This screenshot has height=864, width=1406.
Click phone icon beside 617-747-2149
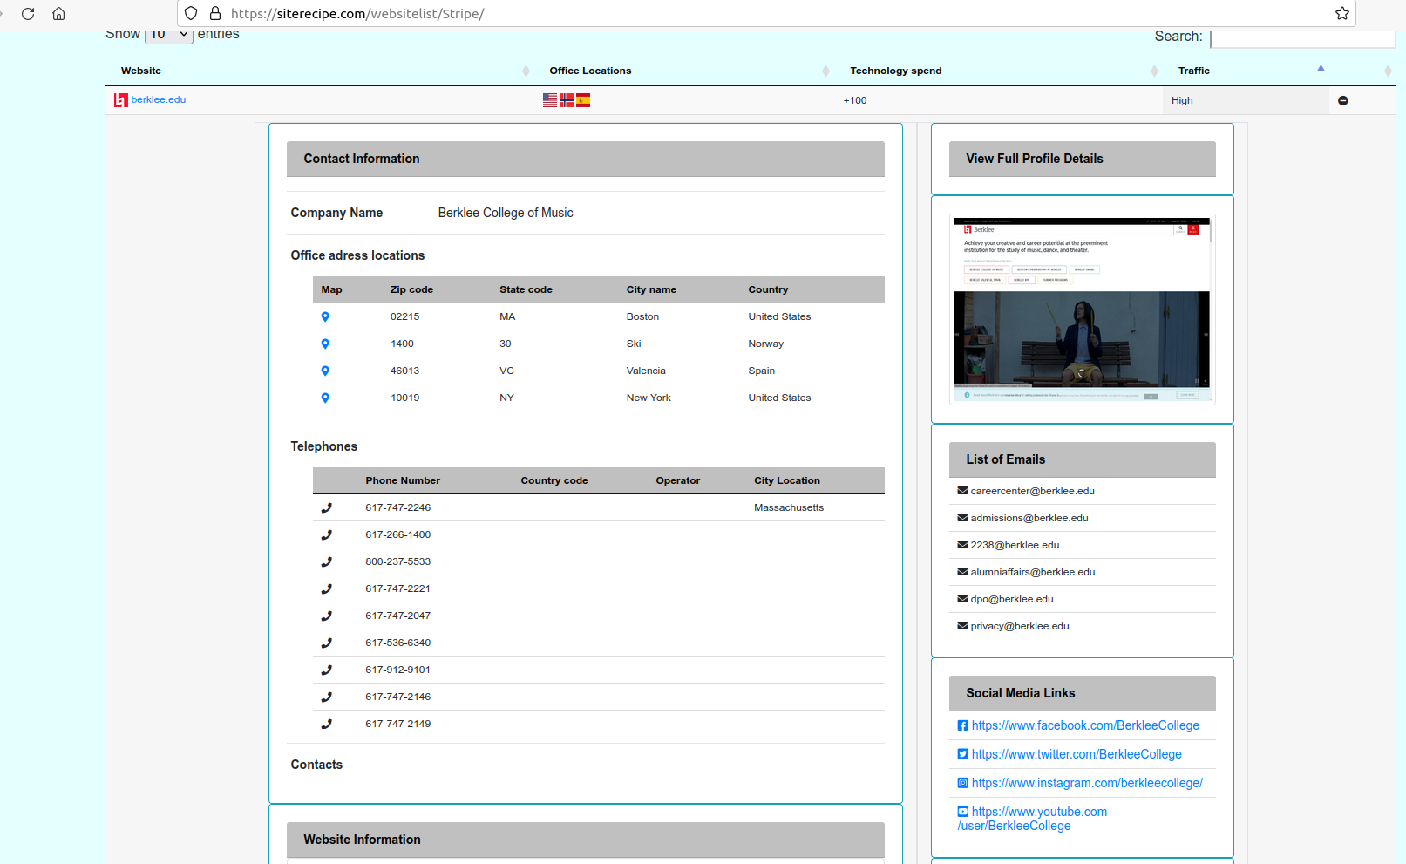[327, 724]
